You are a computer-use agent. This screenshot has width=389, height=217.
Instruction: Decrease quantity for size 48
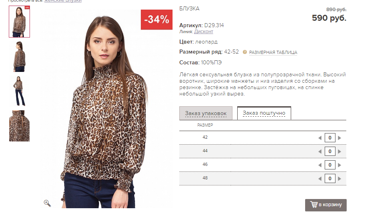coord(320,179)
